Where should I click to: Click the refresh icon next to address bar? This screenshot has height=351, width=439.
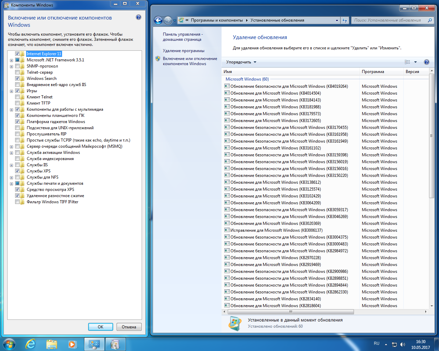click(x=345, y=20)
